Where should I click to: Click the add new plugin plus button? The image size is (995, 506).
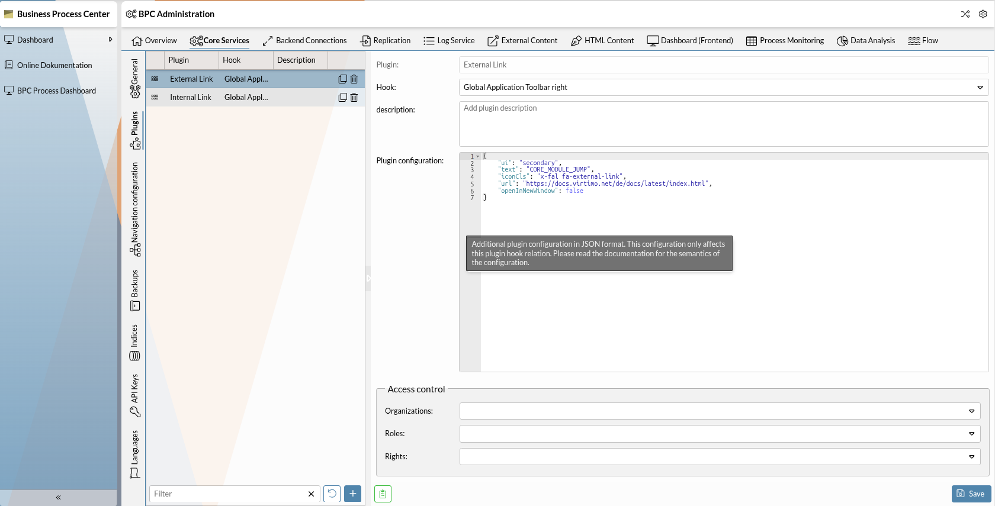tap(352, 494)
